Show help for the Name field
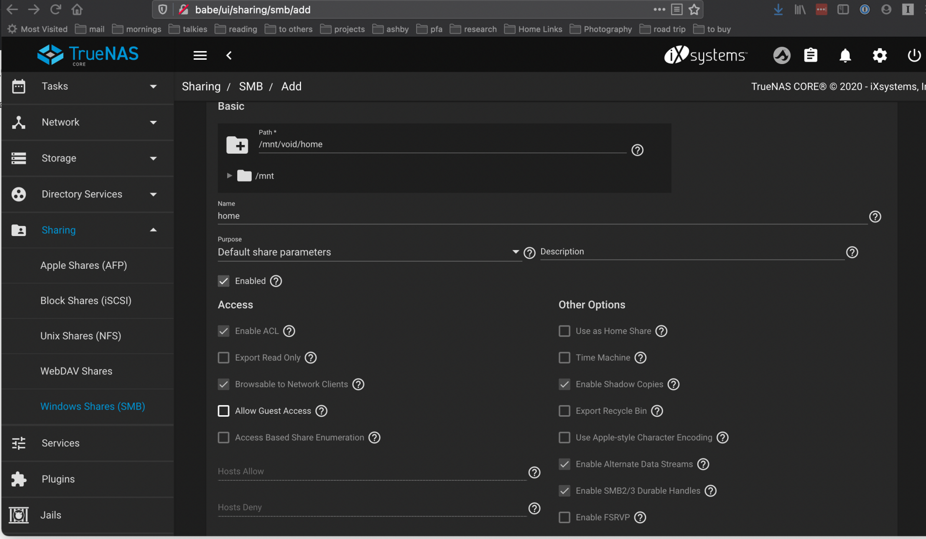The height and width of the screenshot is (539, 926). coord(875,217)
